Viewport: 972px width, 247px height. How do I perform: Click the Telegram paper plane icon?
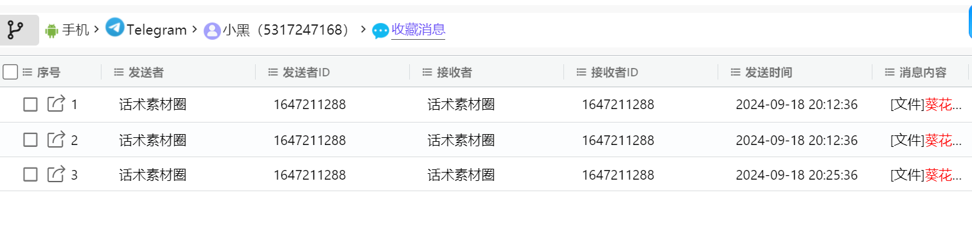coord(115,28)
